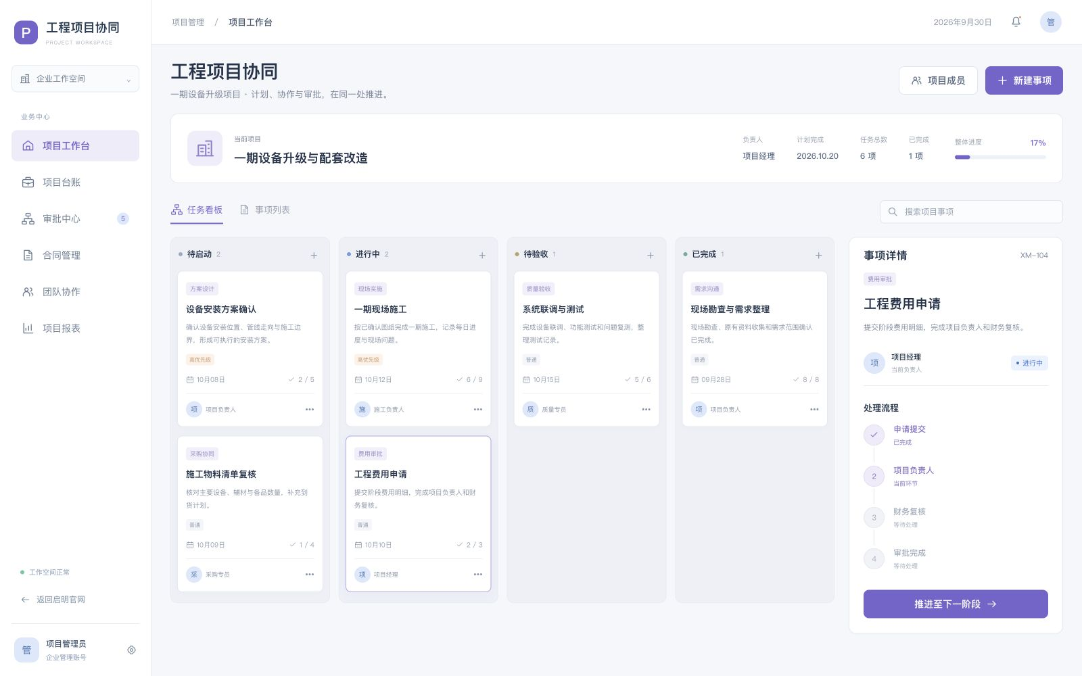The image size is (1082, 676).
Task: Open more options on 系统联调与测试 card
Action: tap(646, 409)
